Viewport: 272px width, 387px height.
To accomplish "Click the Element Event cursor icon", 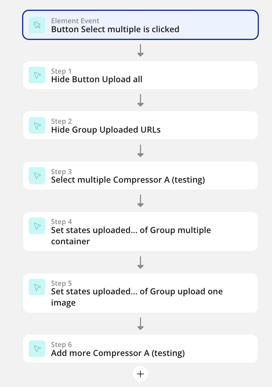I will pyautogui.click(x=37, y=25).
